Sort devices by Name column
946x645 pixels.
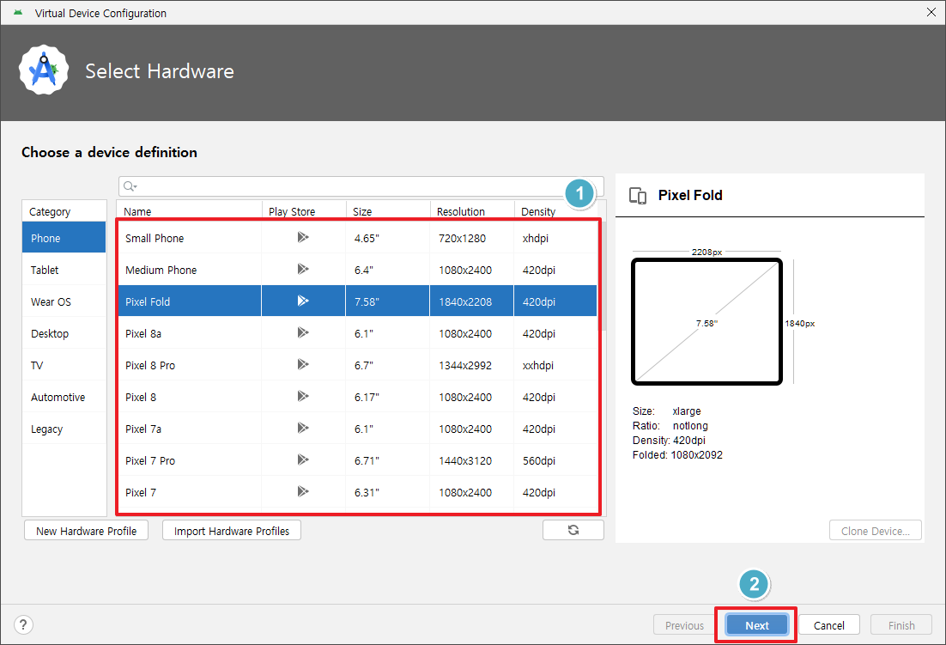[x=189, y=211]
